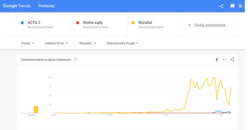Open the feedback icon in the header
Viewport: 248px width, 130px height.
232,6
